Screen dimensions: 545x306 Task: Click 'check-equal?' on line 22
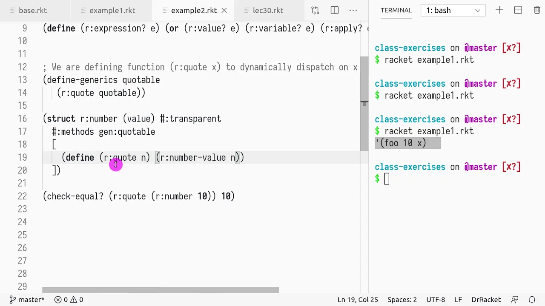pyautogui.click(x=75, y=196)
